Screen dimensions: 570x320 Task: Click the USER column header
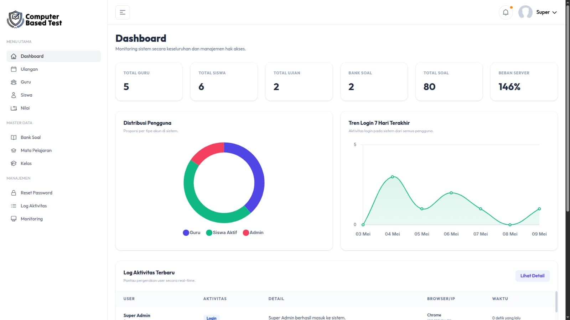point(129,299)
